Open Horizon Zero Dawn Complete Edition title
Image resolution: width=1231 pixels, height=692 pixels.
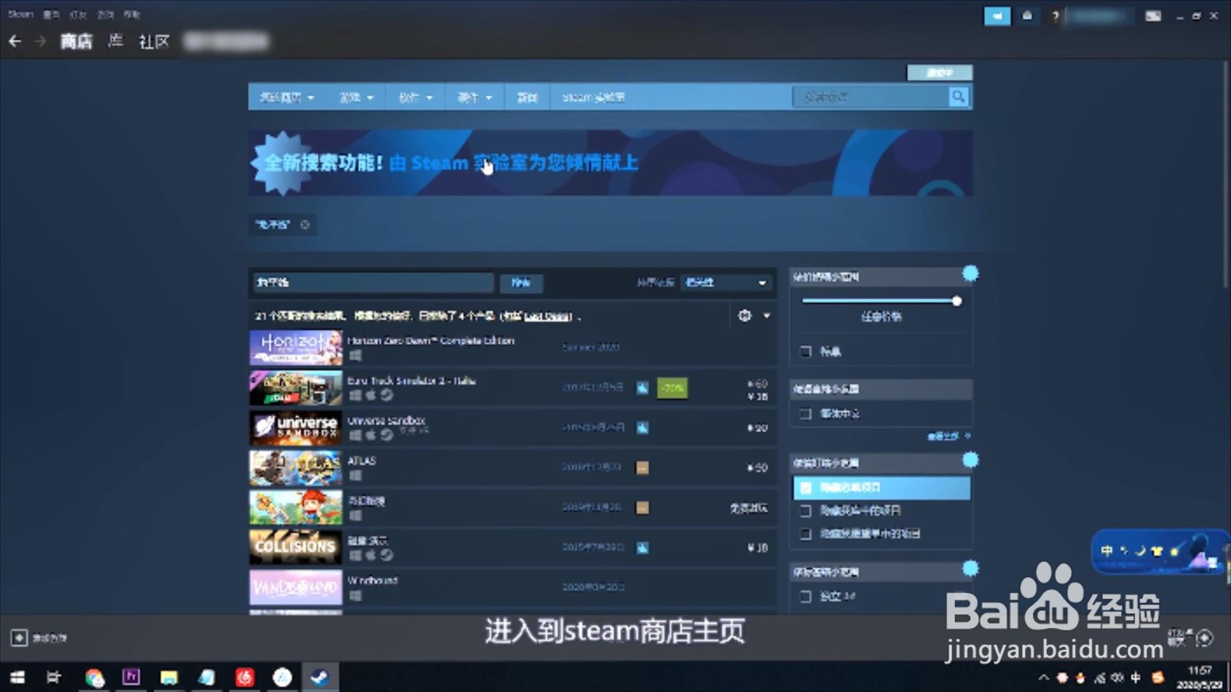pyautogui.click(x=430, y=341)
